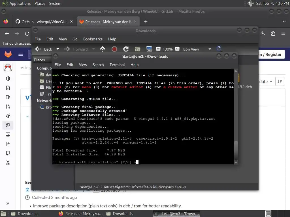
Task: Reload folder in file manager toolbar
Action: 126,49
